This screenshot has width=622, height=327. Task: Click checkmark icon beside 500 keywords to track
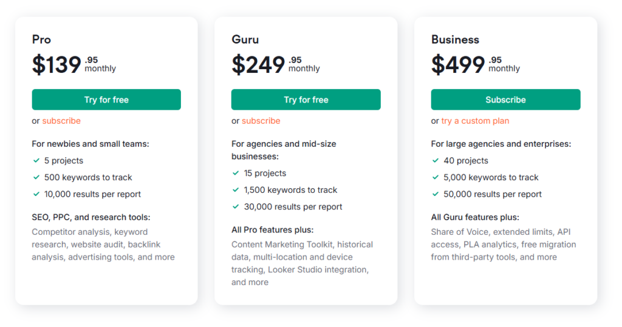coord(36,177)
